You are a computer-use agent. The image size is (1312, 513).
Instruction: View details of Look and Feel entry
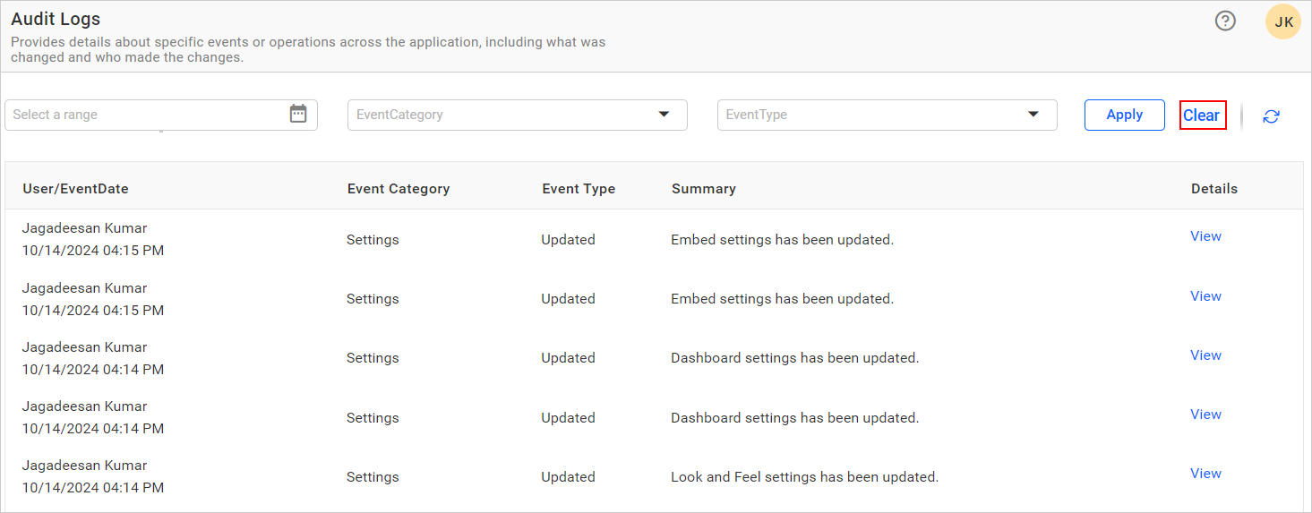pos(1205,474)
